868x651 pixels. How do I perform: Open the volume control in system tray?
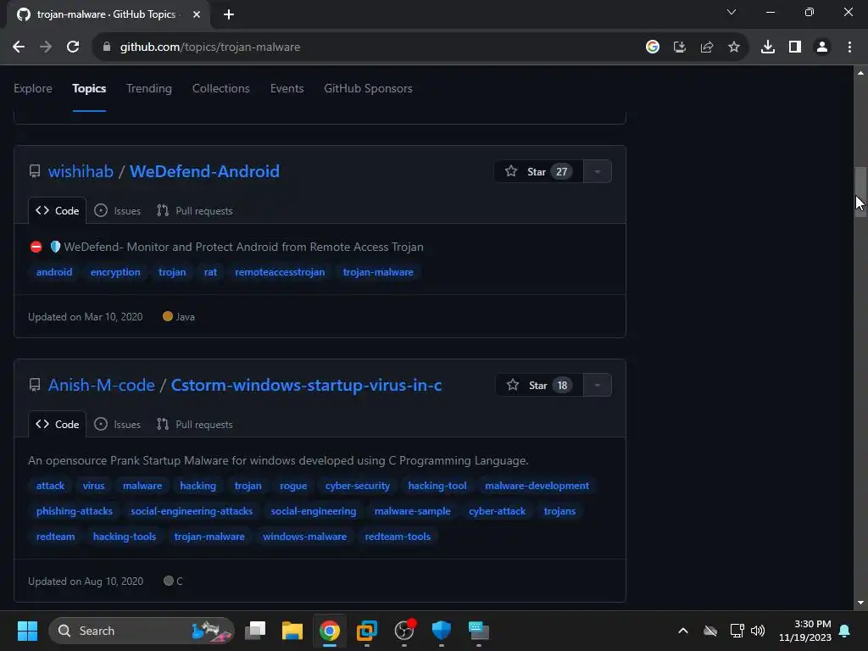[758, 631]
